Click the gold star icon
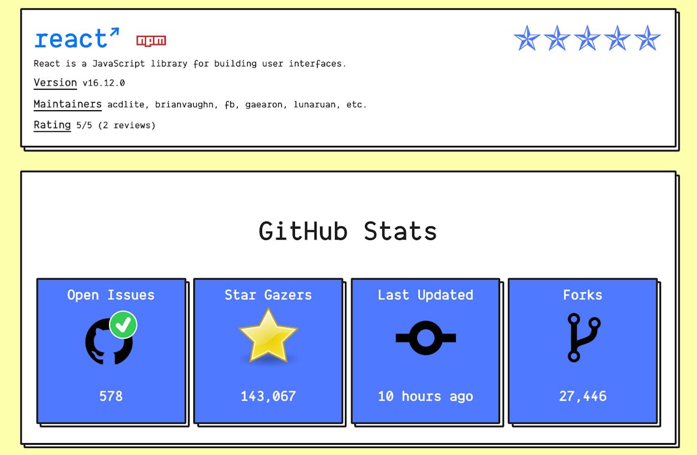 point(268,336)
